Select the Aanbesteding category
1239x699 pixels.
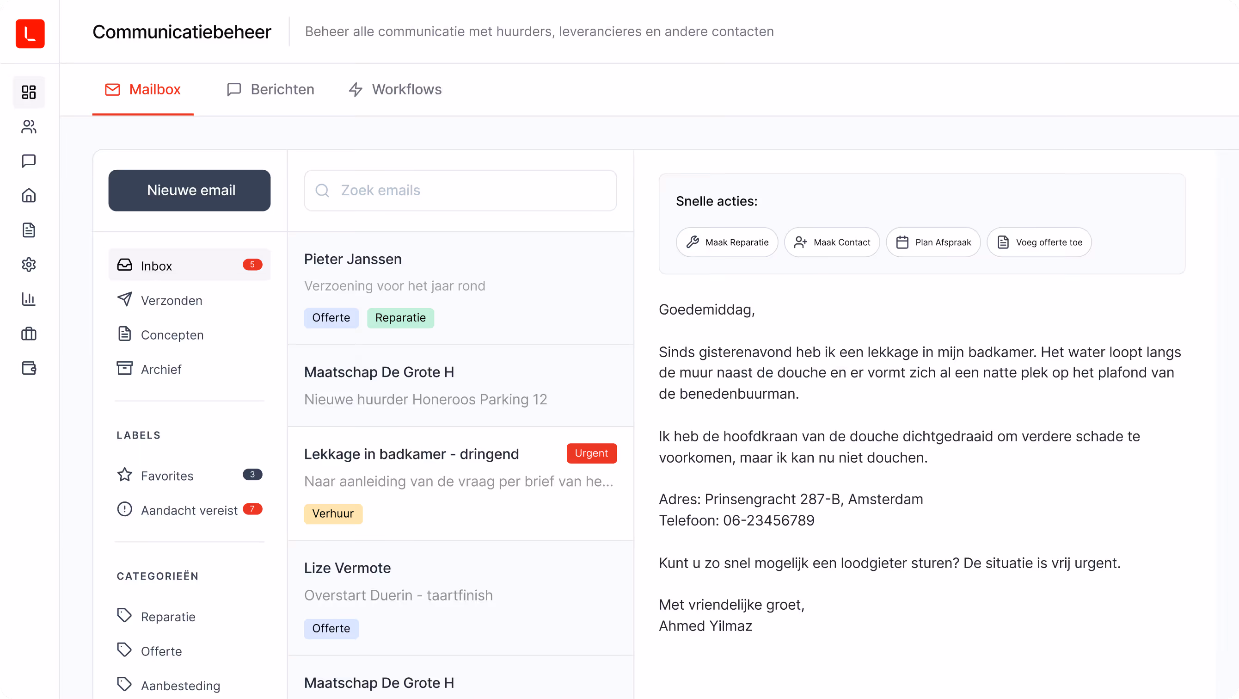click(x=190, y=685)
